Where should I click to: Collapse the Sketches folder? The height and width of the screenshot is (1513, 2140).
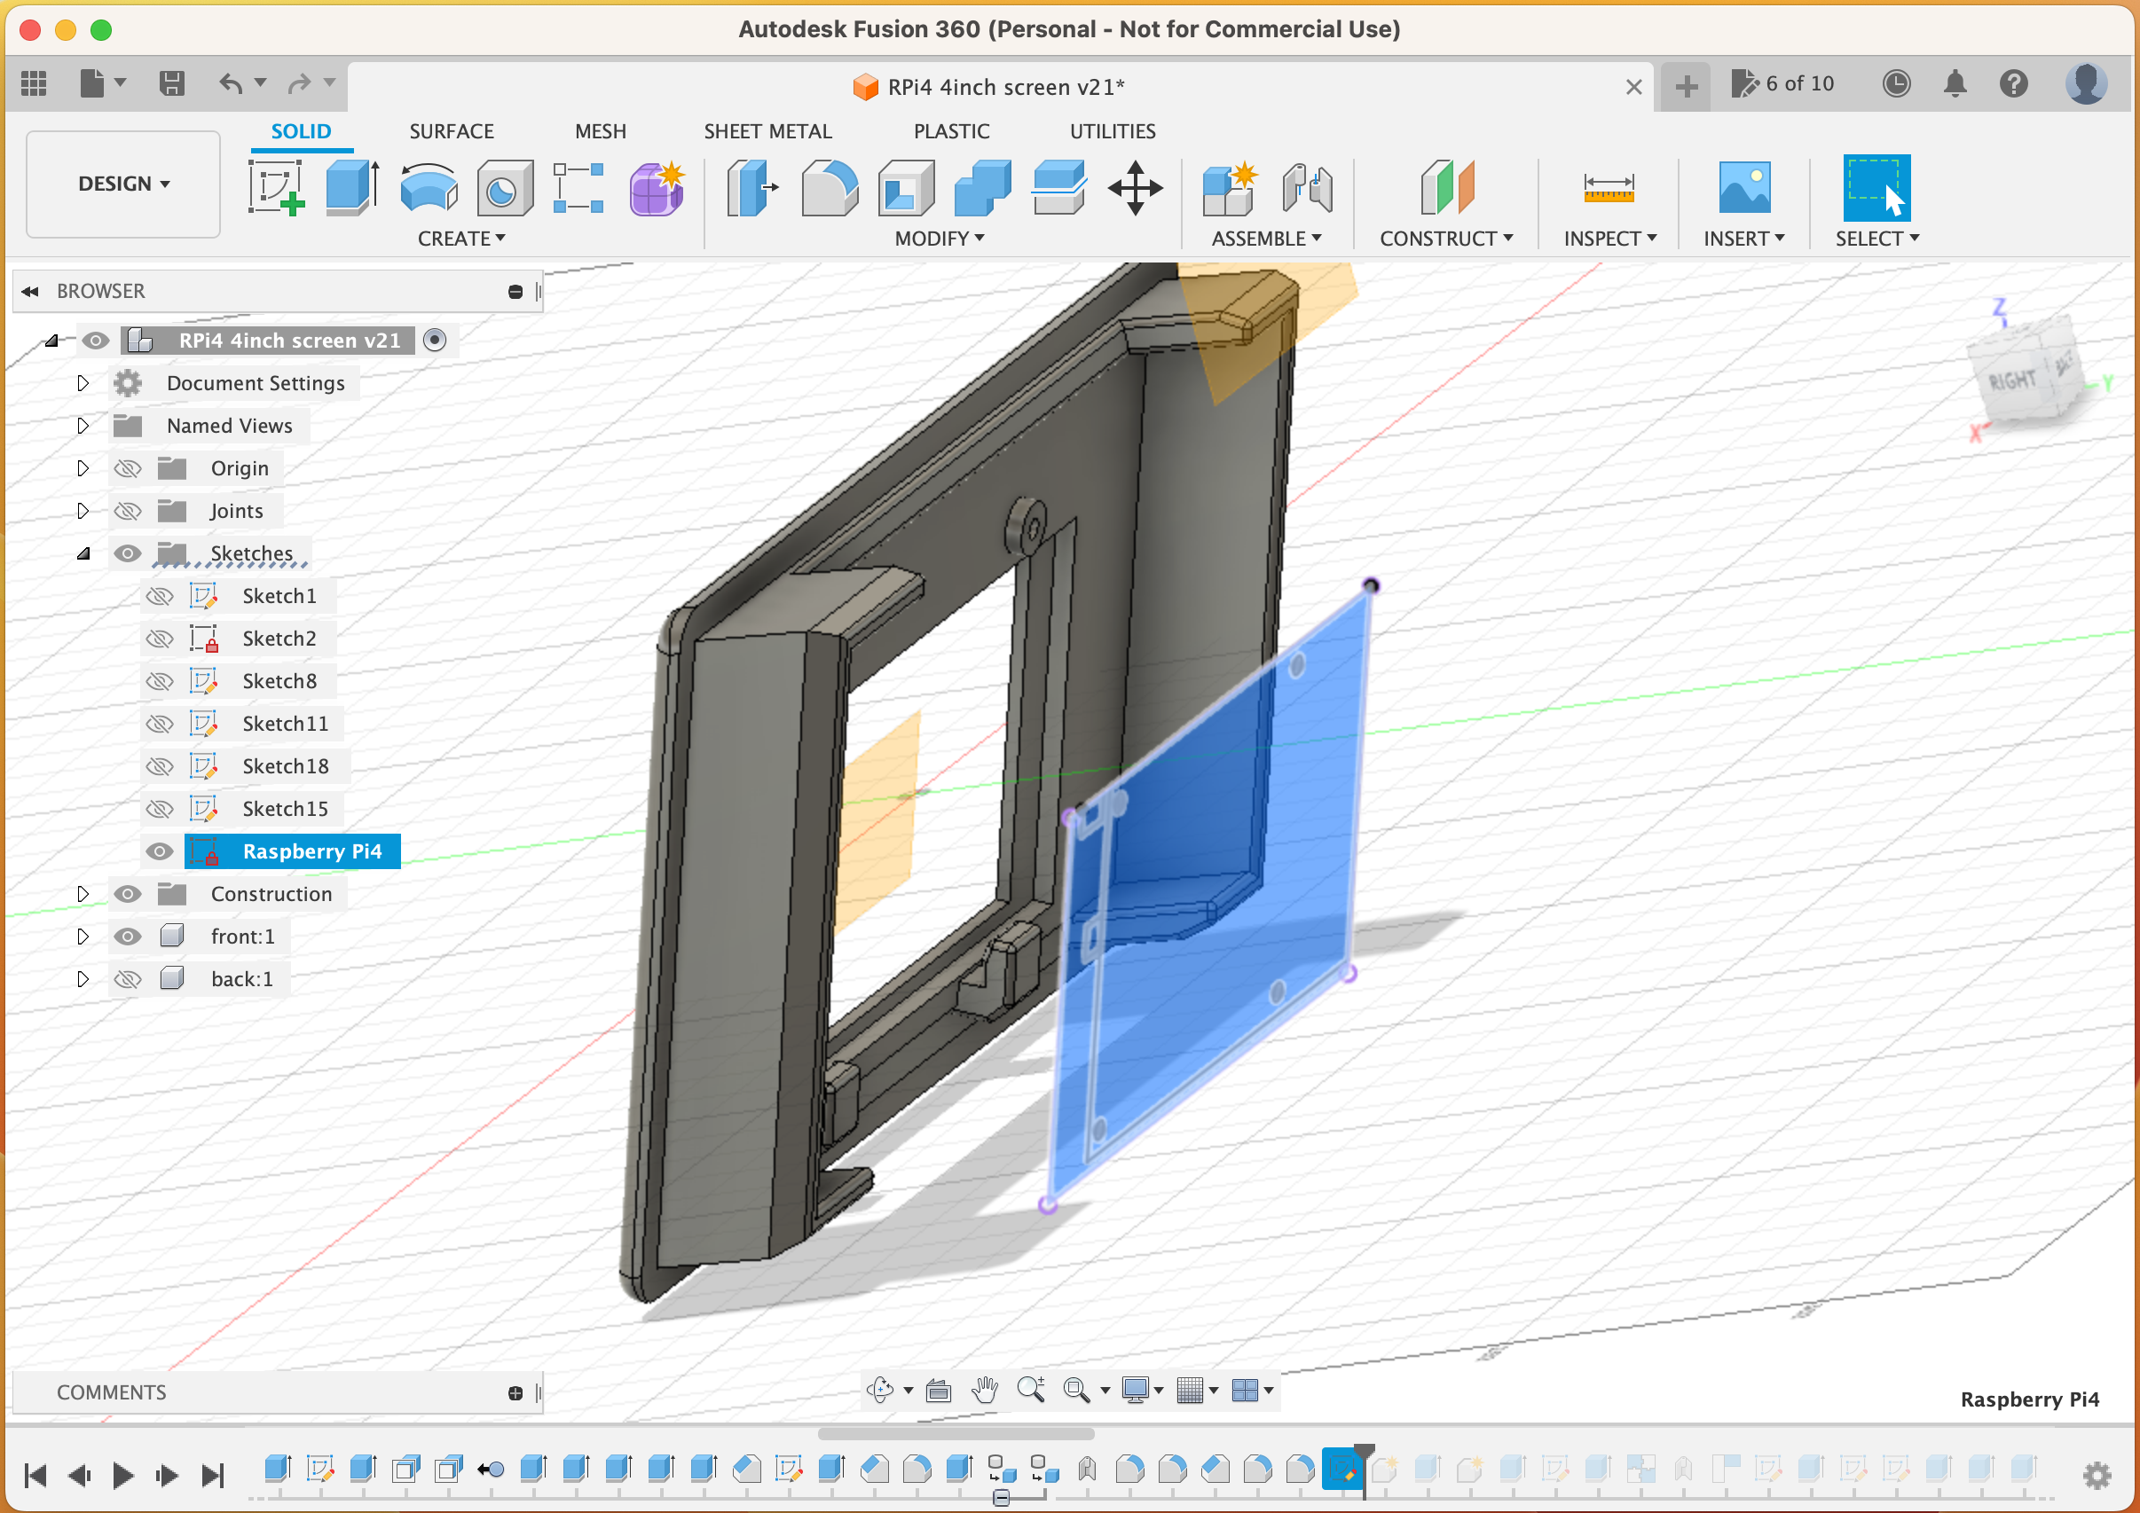point(82,553)
